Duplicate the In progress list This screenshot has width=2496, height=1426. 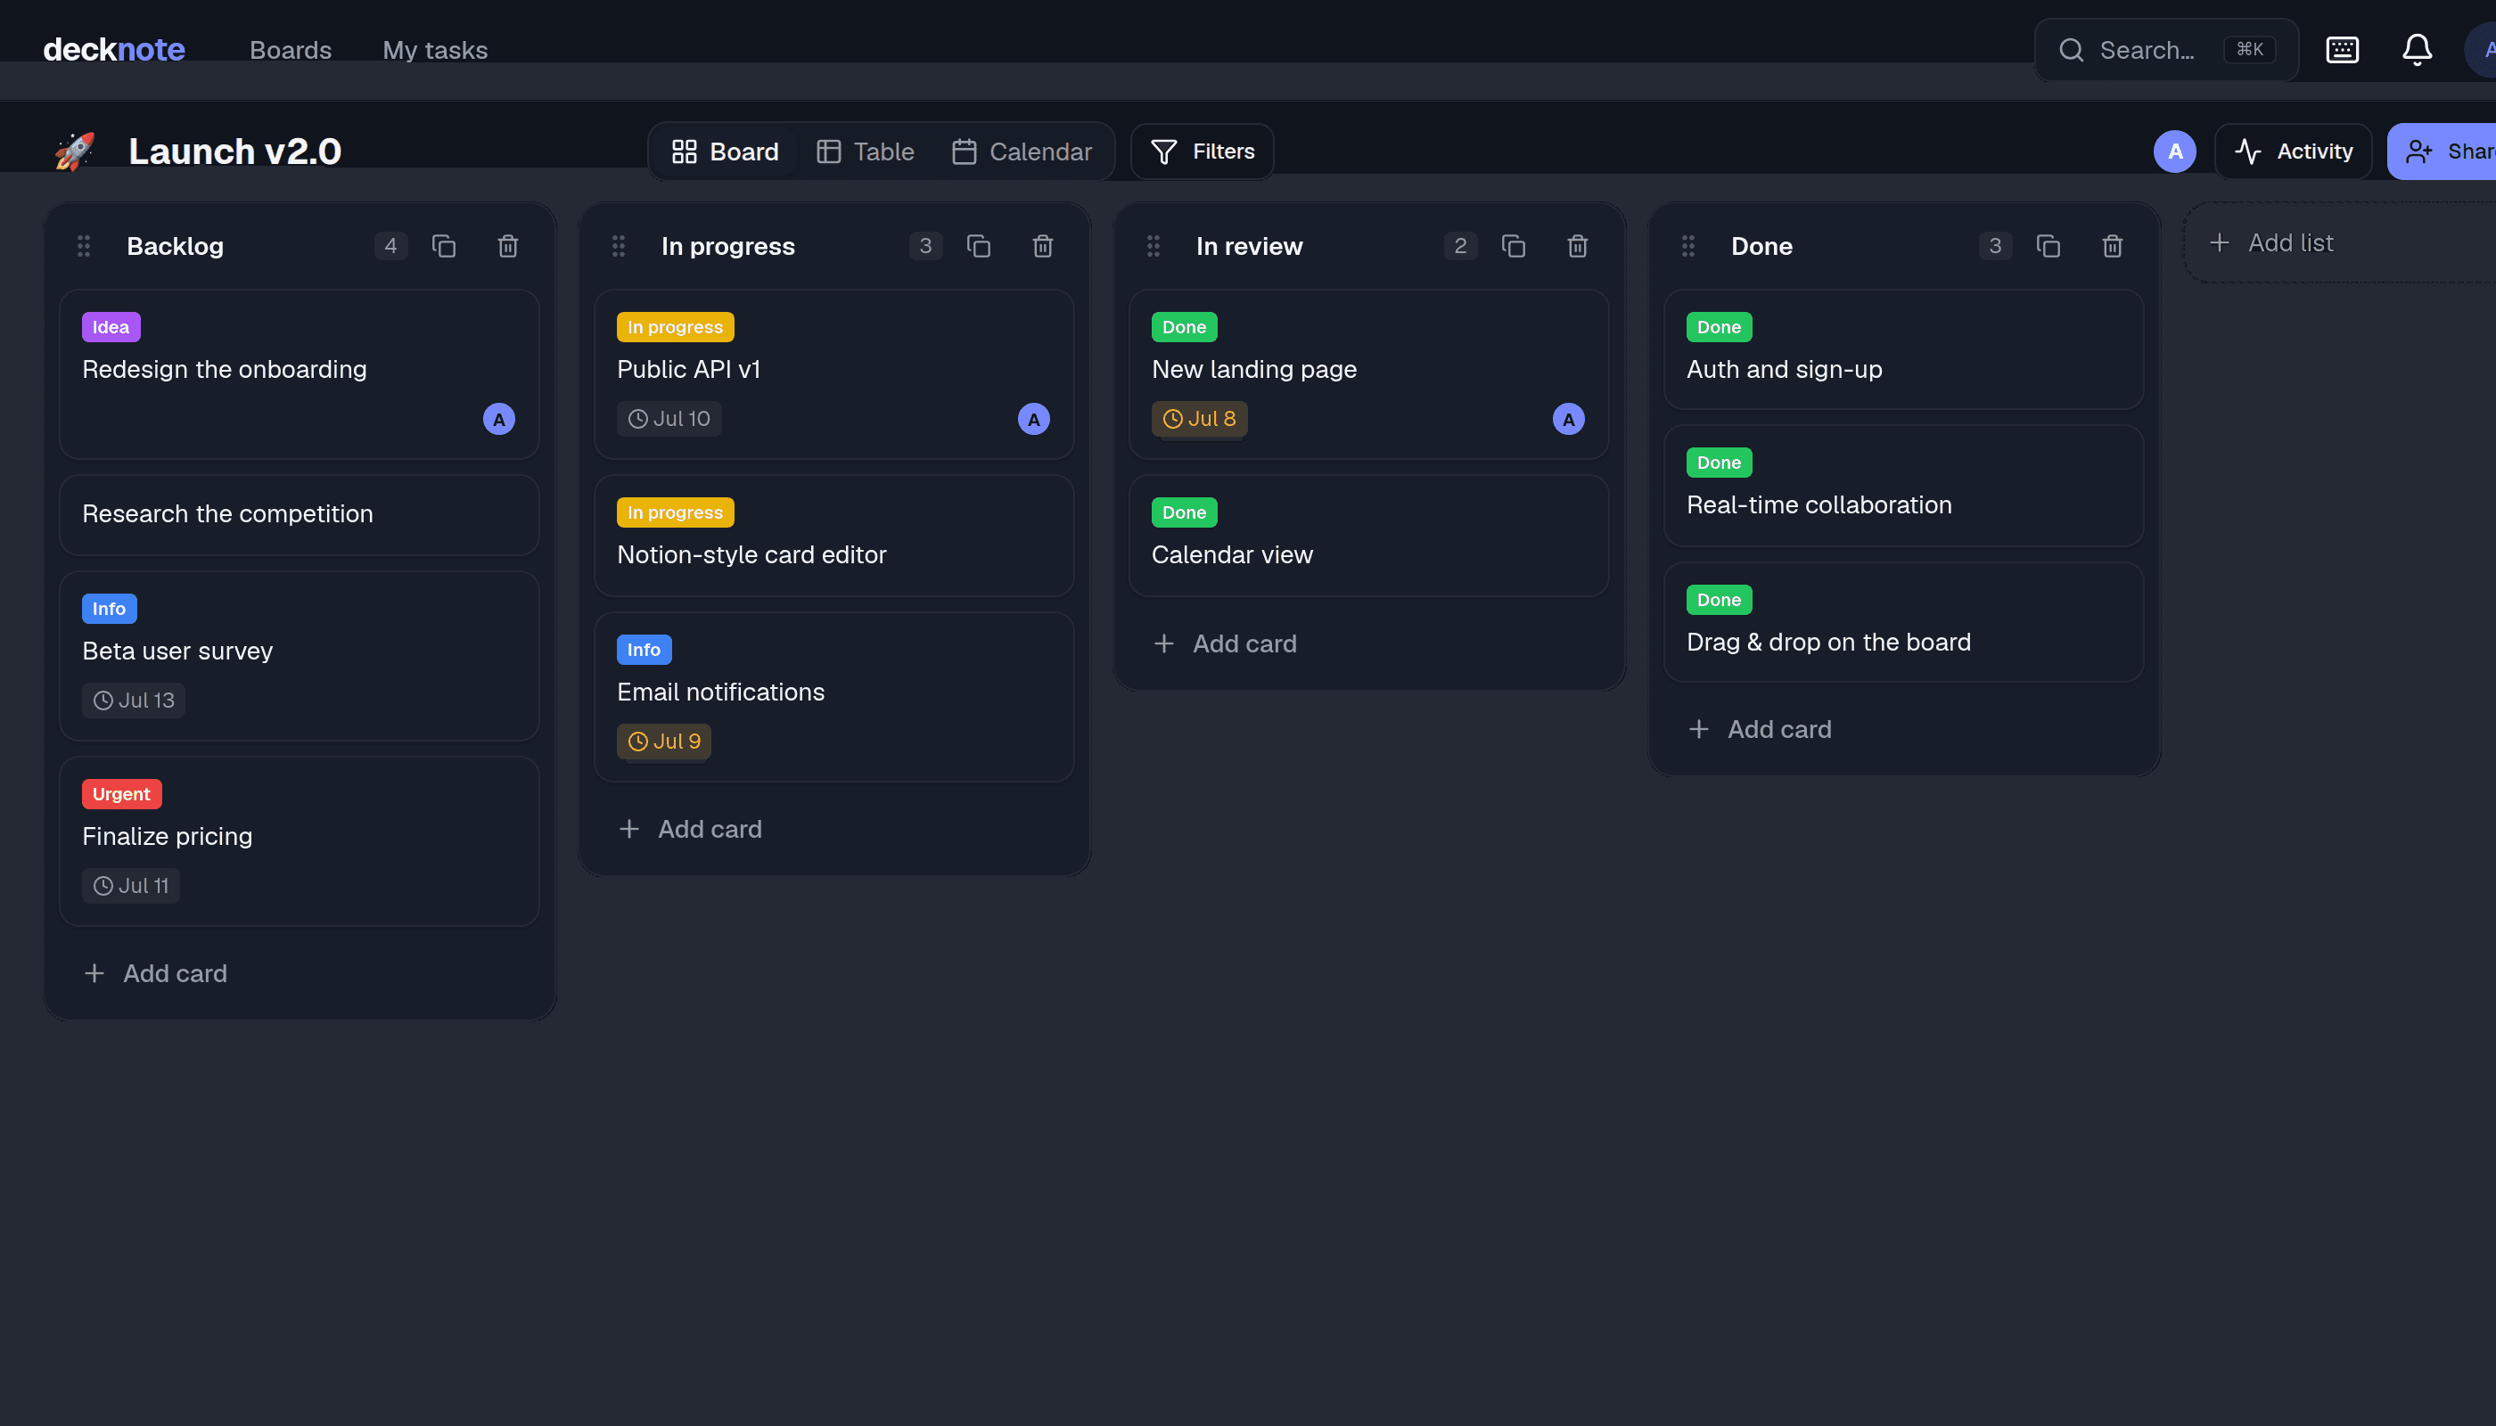[979, 246]
